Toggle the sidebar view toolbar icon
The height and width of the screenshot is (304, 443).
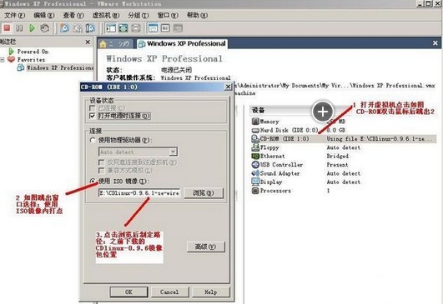click(x=111, y=28)
